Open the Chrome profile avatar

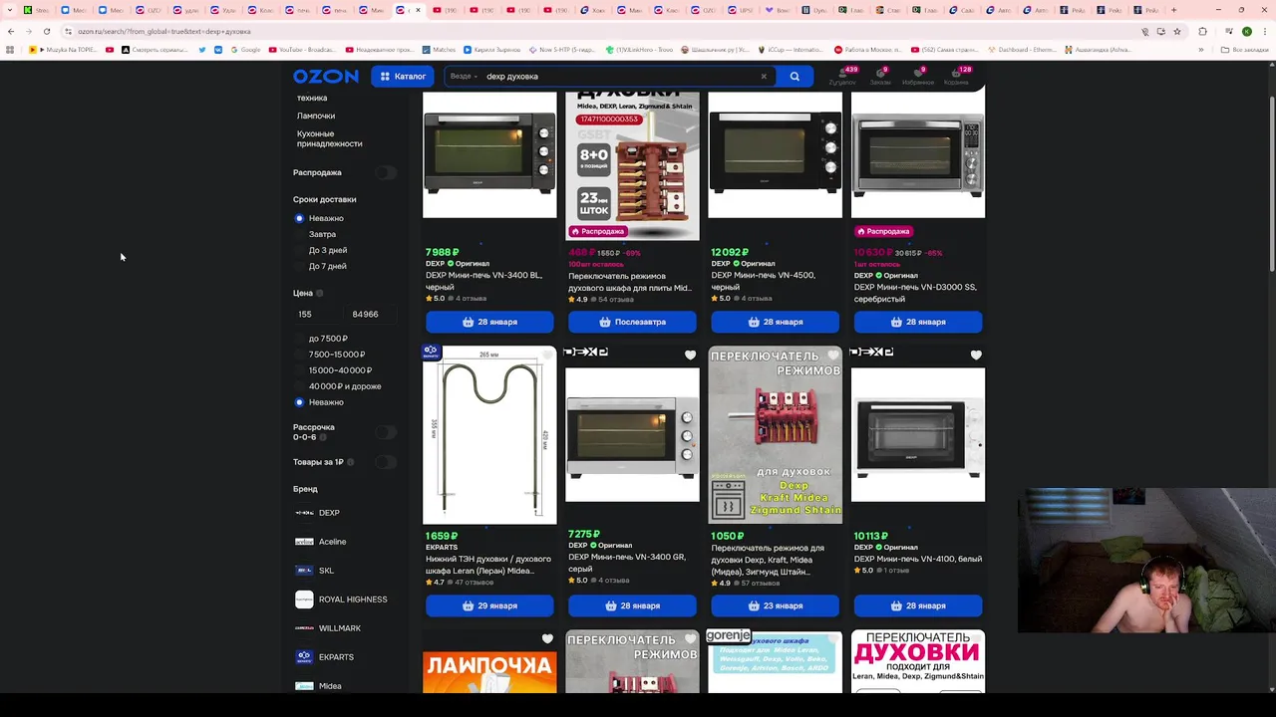1246,31
